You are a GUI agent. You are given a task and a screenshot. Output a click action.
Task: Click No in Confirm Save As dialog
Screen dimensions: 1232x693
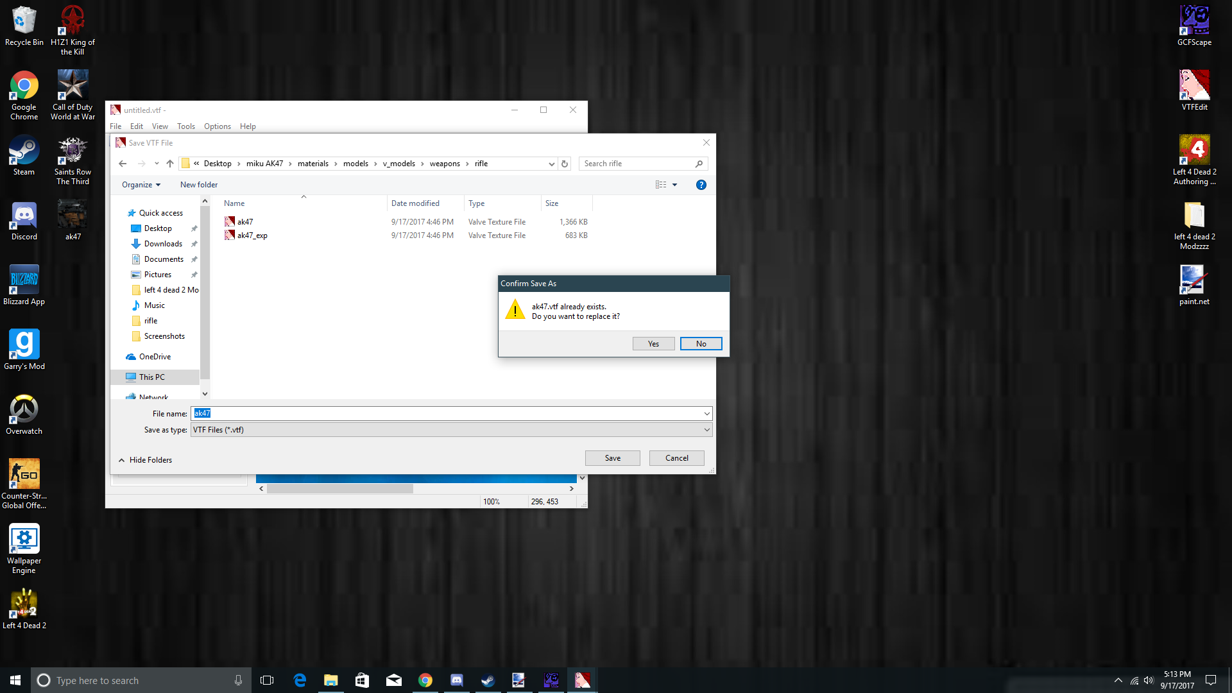(x=701, y=344)
